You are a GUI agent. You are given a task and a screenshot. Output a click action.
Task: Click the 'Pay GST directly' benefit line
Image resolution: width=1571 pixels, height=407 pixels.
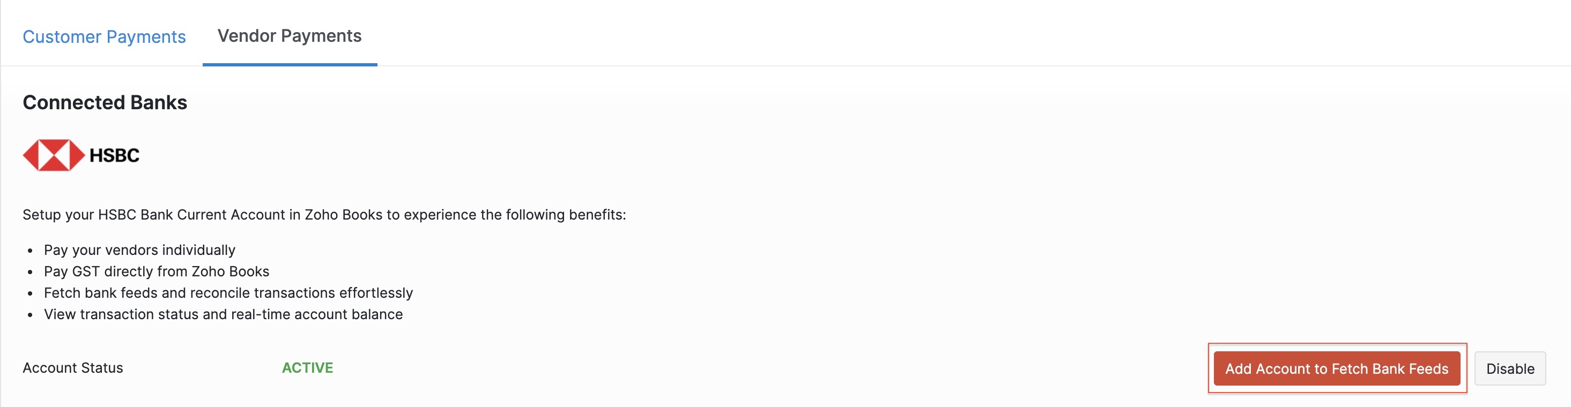157,272
